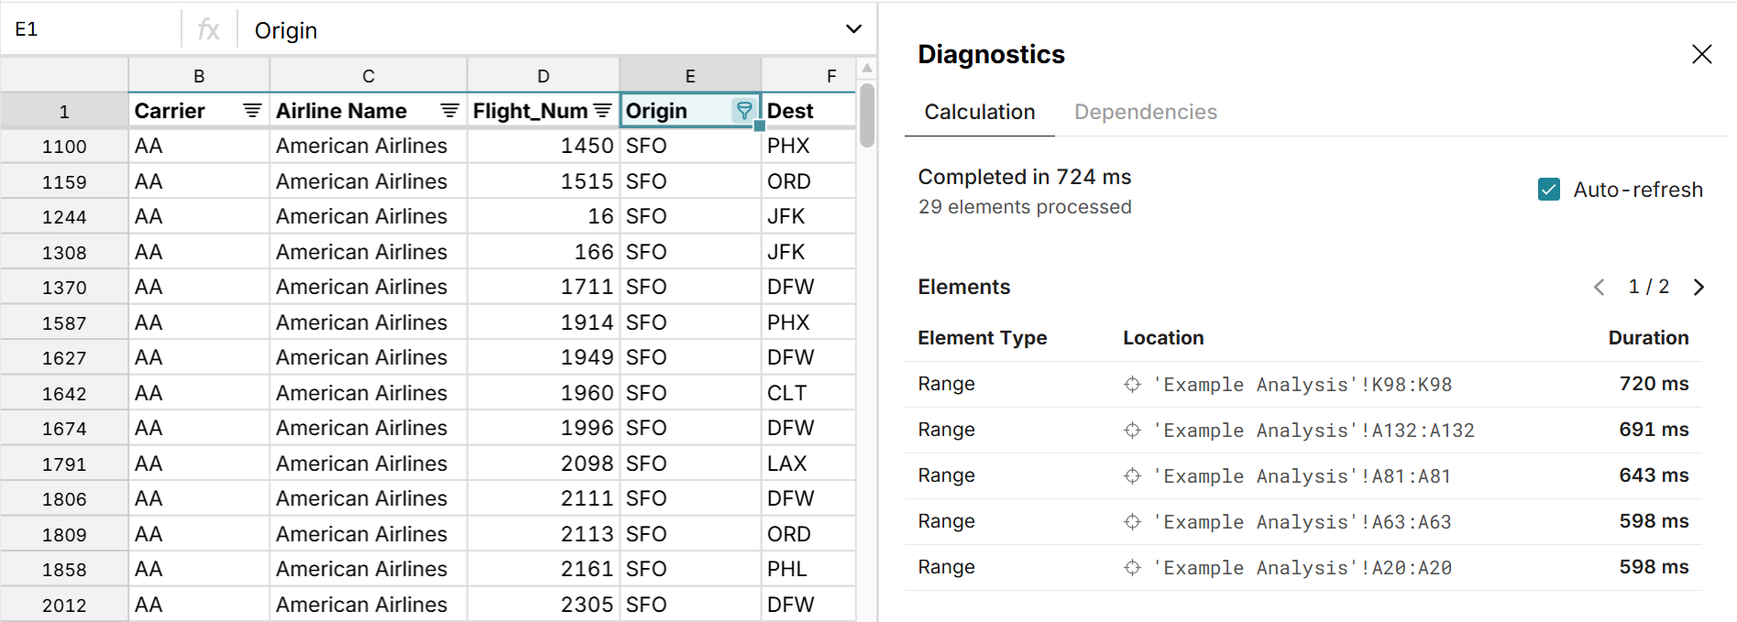1737x622 pixels.
Task: Disable the Auto-refresh checkbox
Action: click(1549, 190)
